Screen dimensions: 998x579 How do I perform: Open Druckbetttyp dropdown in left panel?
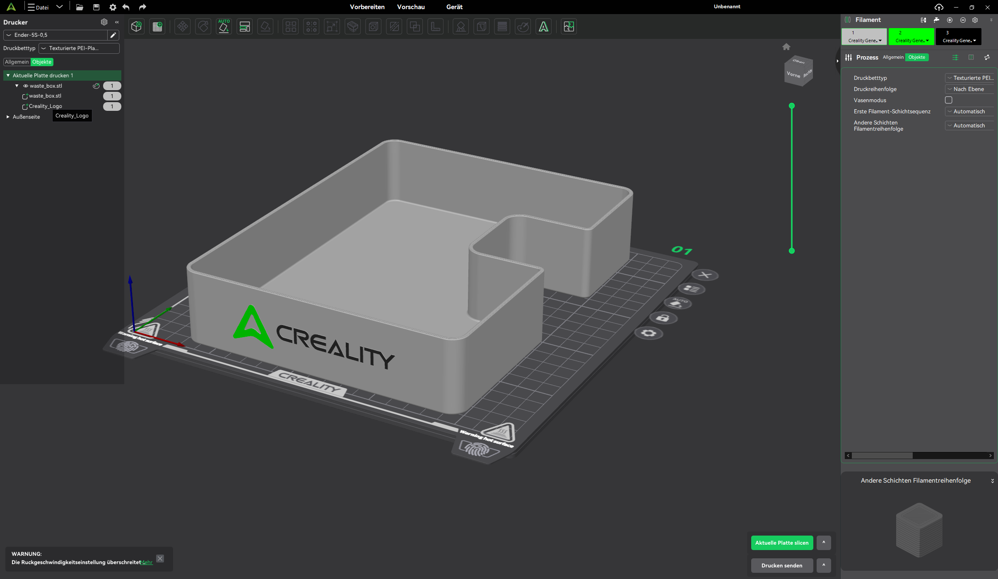[x=79, y=48]
